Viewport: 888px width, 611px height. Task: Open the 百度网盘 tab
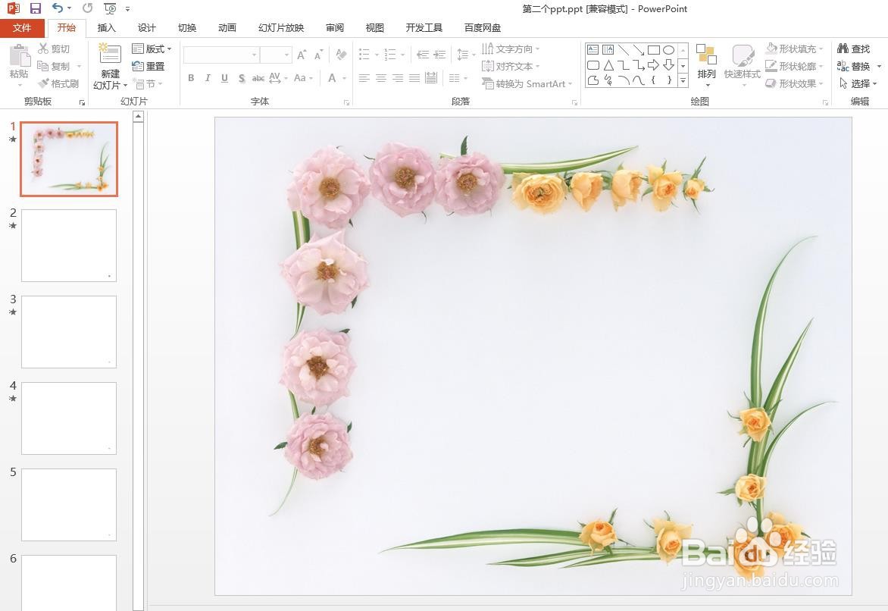click(482, 28)
